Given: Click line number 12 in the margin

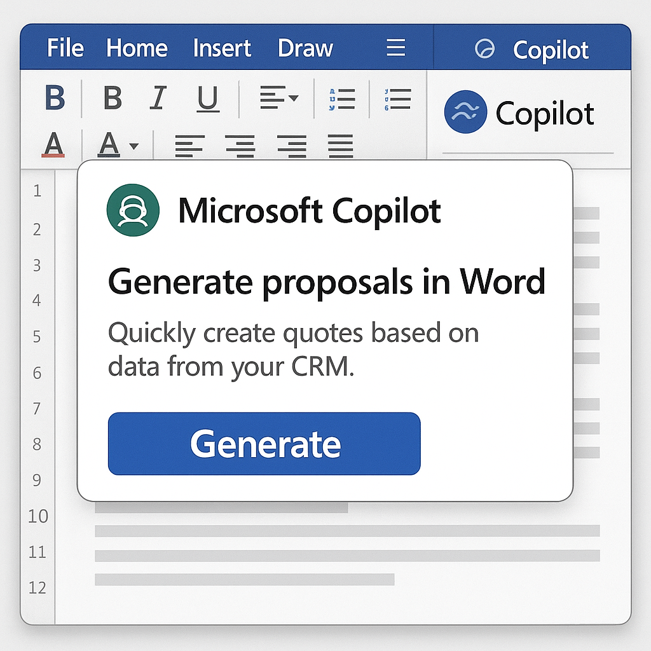Looking at the screenshot, I should (x=38, y=588).
